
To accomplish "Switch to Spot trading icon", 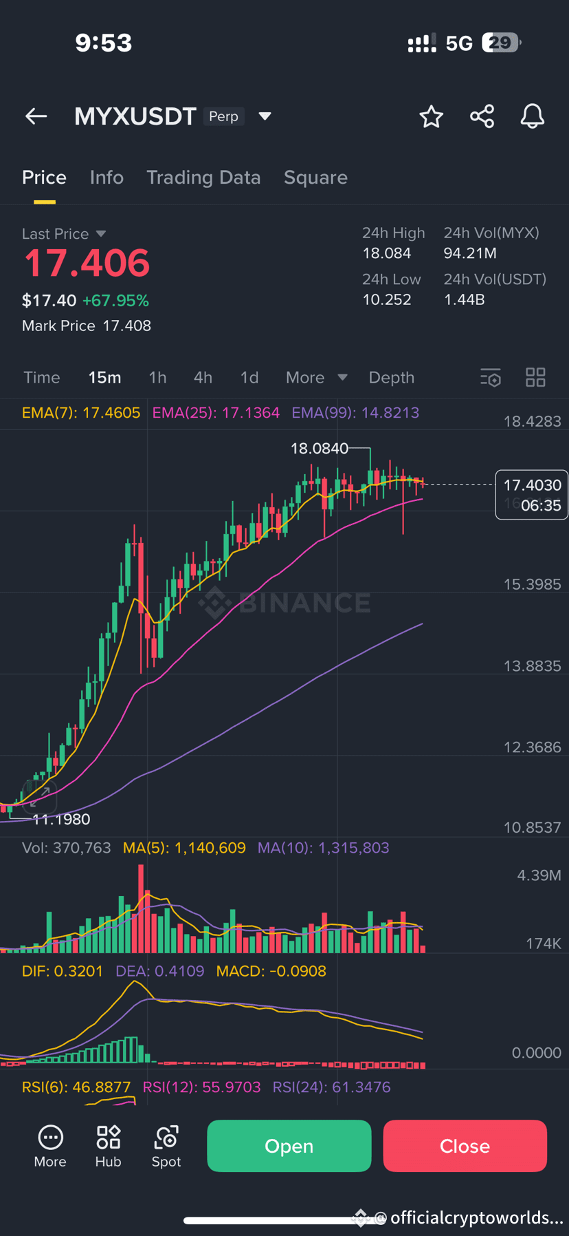I will click(x=166, y=1147).
